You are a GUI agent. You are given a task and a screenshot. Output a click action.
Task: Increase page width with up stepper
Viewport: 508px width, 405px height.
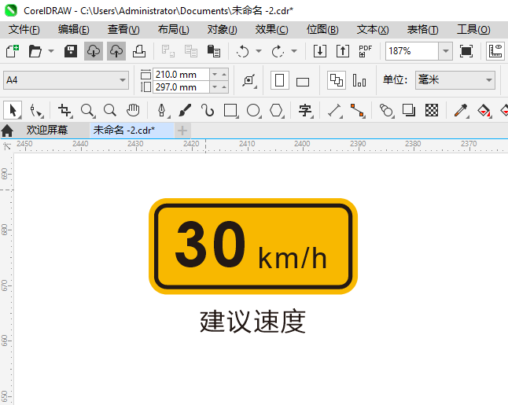click(224, 75)
